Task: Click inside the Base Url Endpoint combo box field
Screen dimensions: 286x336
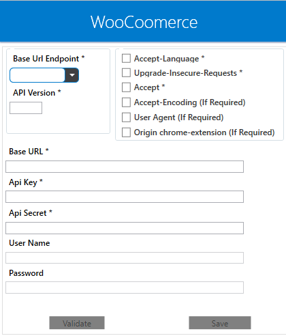Action: tap(37, 75)
